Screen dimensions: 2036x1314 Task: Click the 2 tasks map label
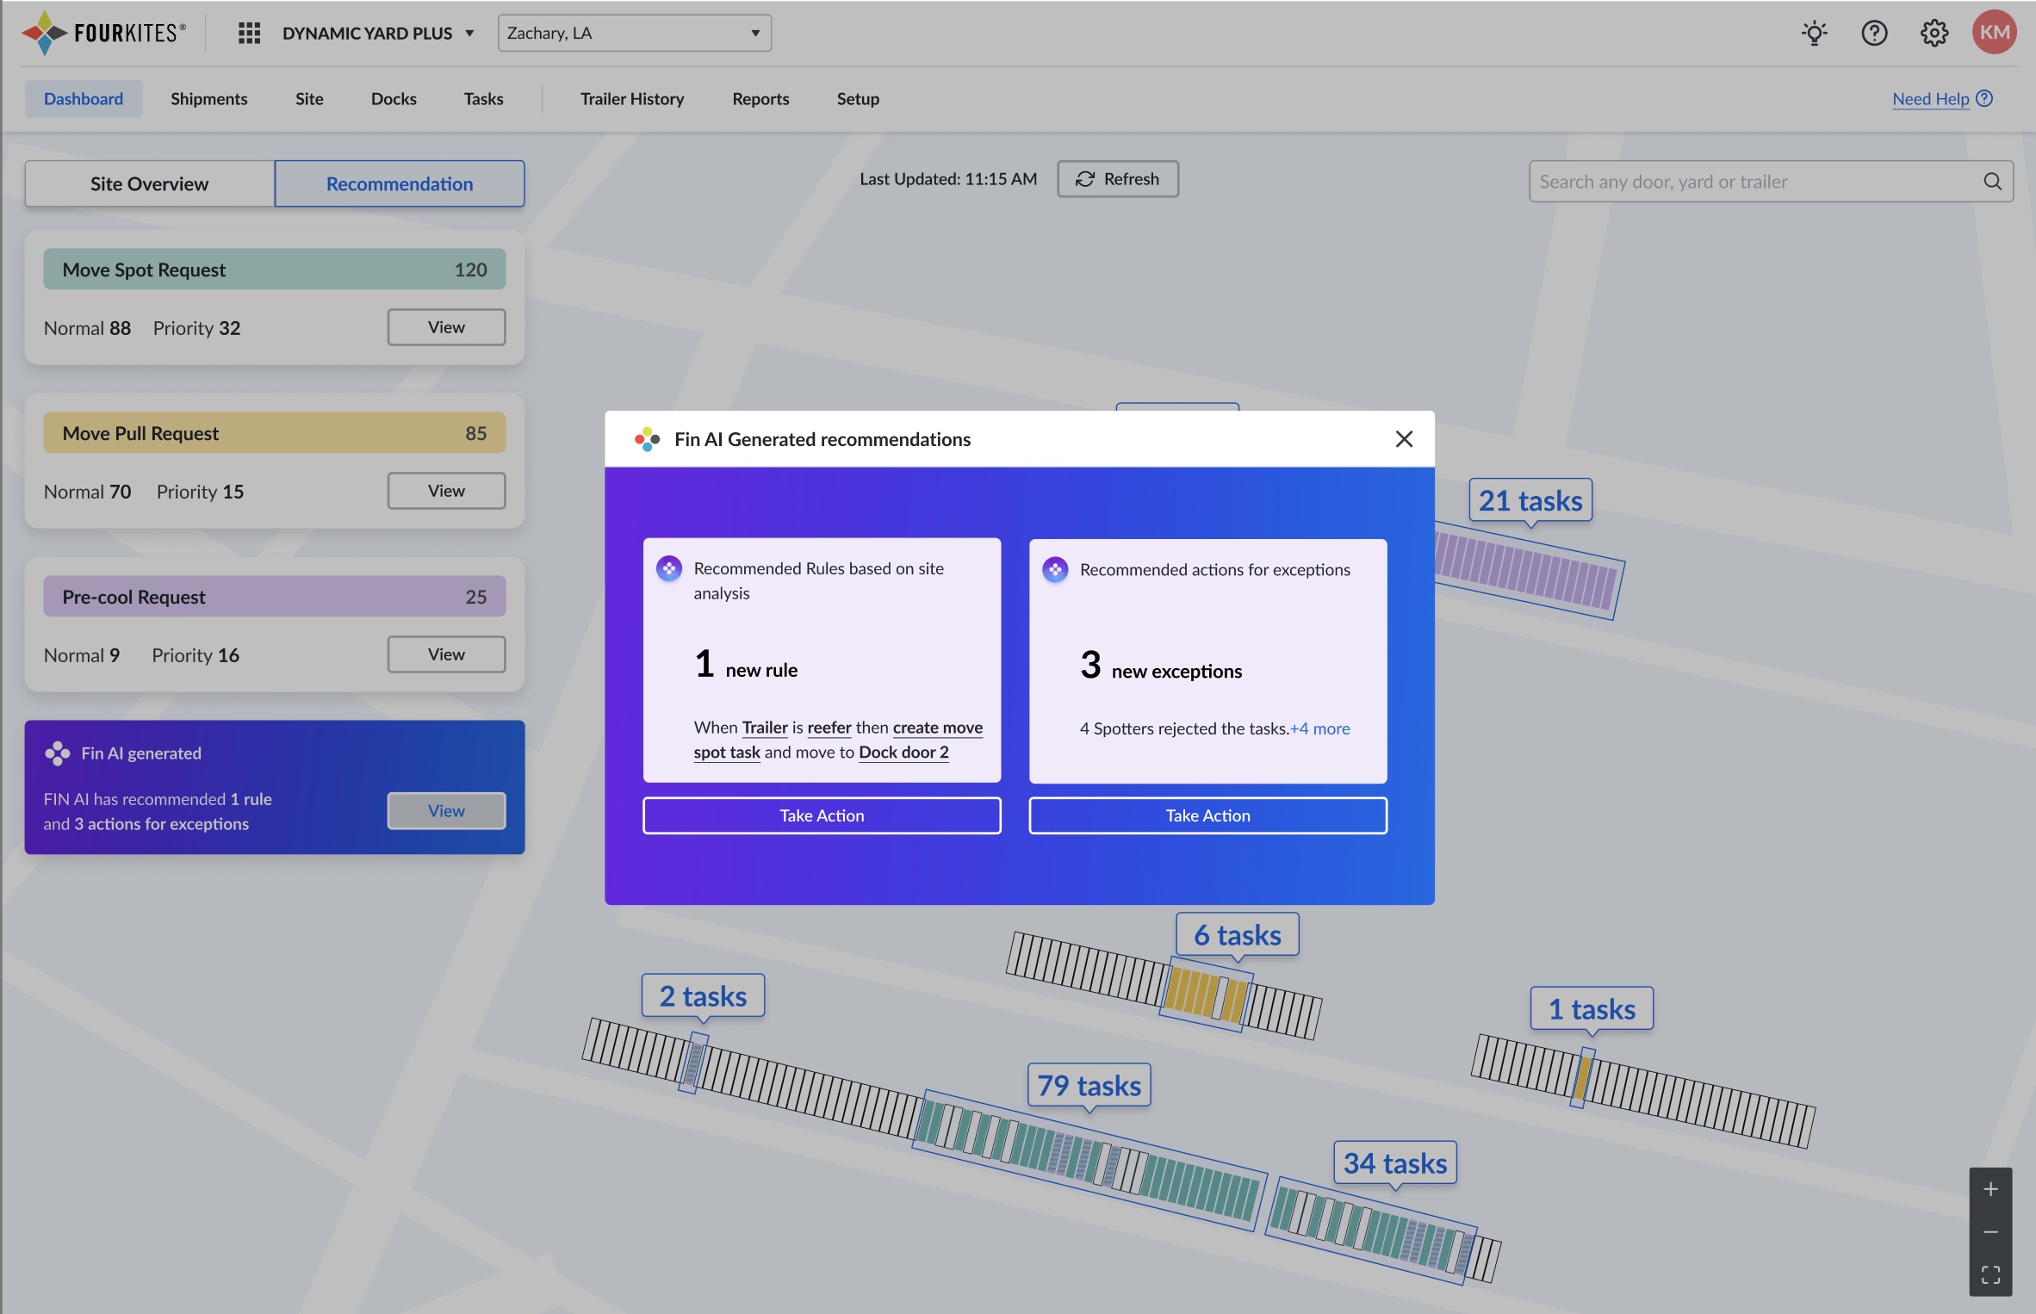(703, 996)
